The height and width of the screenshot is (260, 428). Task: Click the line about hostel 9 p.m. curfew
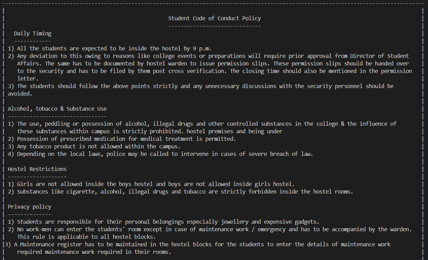[111, 49]
